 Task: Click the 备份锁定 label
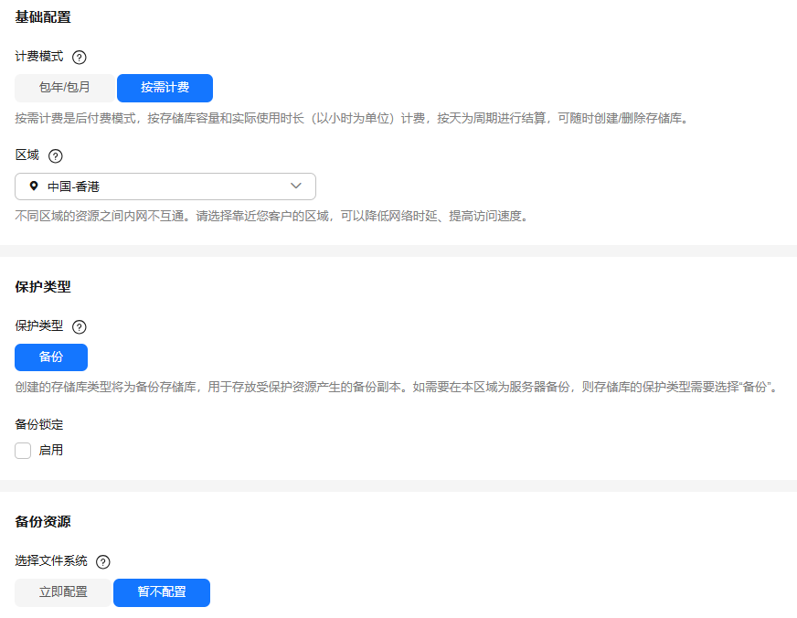coord(39,424)
